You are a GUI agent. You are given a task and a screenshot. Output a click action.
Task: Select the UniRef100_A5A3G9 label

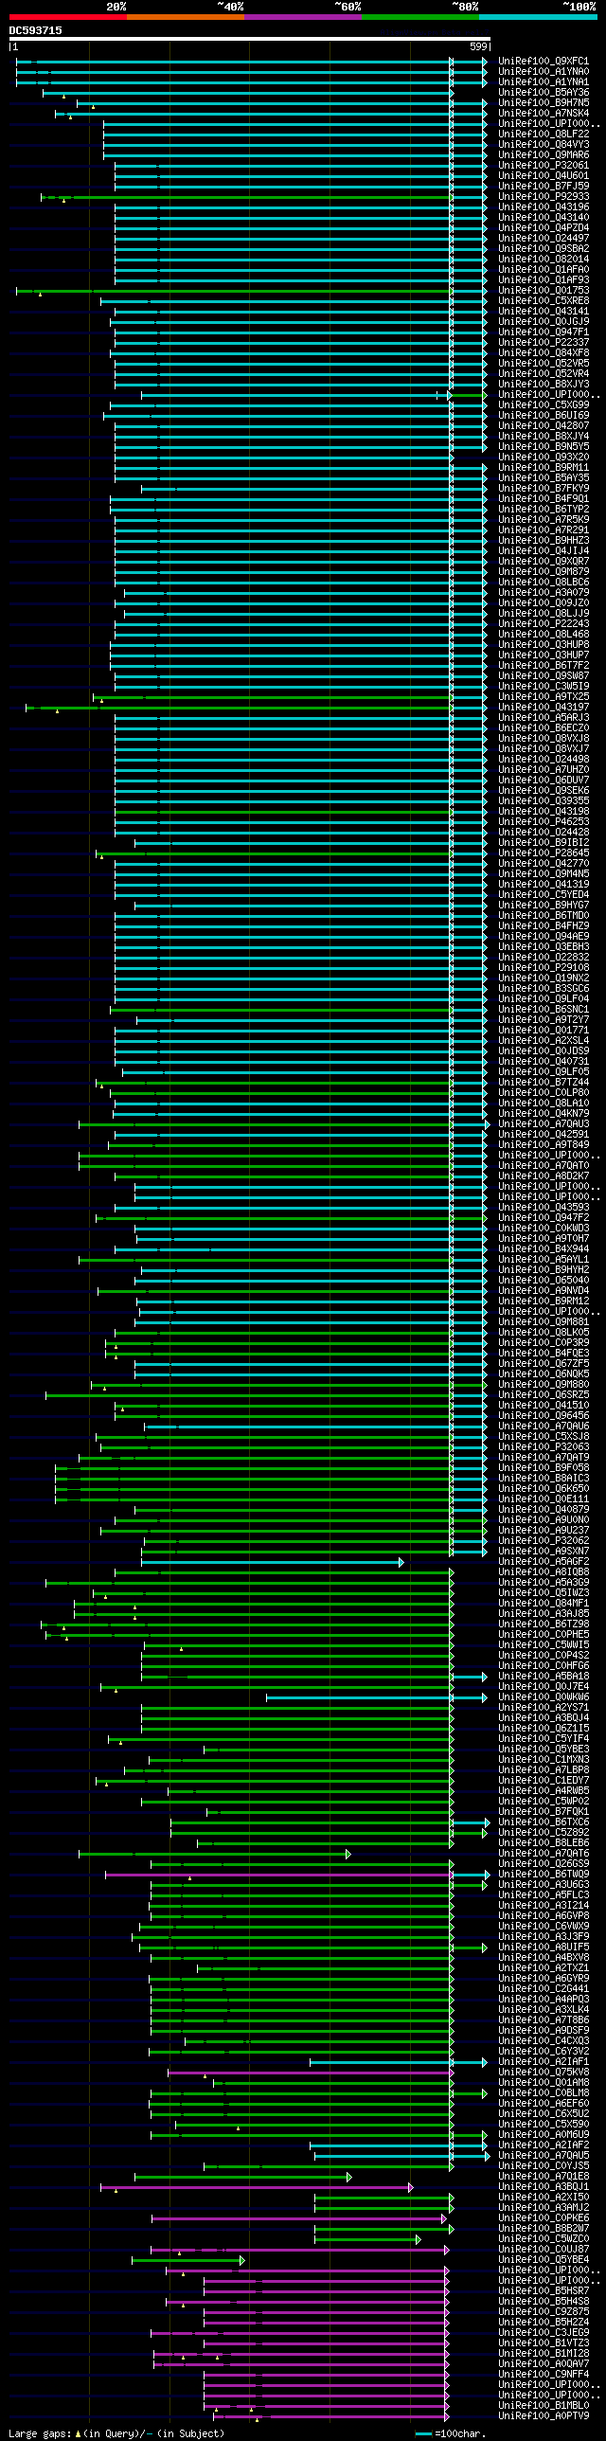coord(544,1584)
